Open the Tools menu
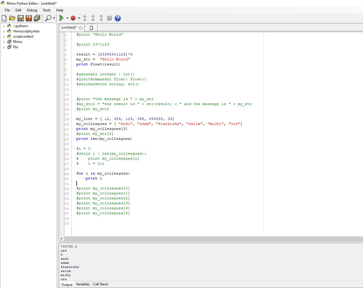This screenshot has height=288, width=363. (x=47, y=10)
